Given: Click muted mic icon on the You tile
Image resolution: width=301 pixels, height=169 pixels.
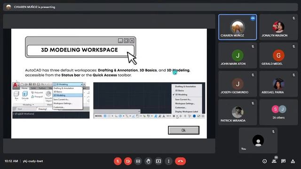Looking at the screenshot, I should pyautogui.click(x=273, y=131).
